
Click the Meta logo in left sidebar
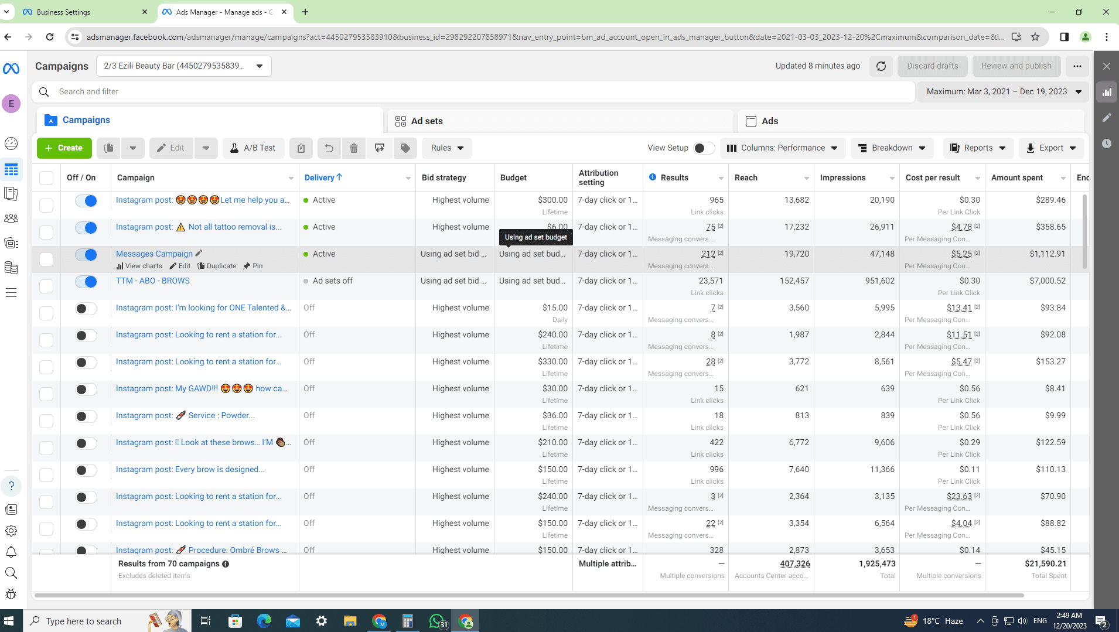[x=11, y=69]
